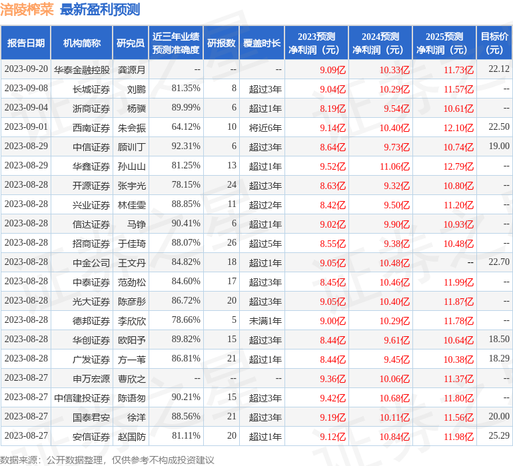Click accuracy value 90.21%
The width and height of the screenshot is (513, 466).
pos(186,397)
